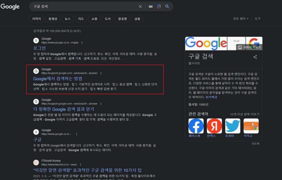Open the on-screen keyboard input tool
Image resolution: width=282 pixels, height=180 pixels.
tap(151, 7)
